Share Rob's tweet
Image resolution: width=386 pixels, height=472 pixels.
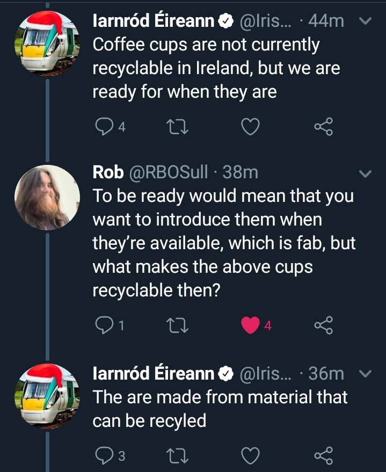pyautogui.click(x=323, y=325)
